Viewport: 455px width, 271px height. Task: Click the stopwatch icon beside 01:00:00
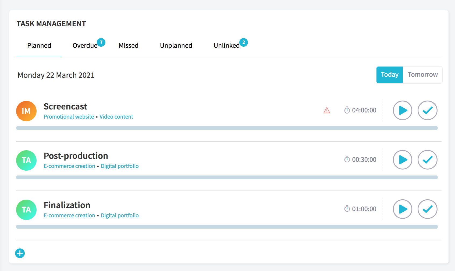tap(347, 209)
